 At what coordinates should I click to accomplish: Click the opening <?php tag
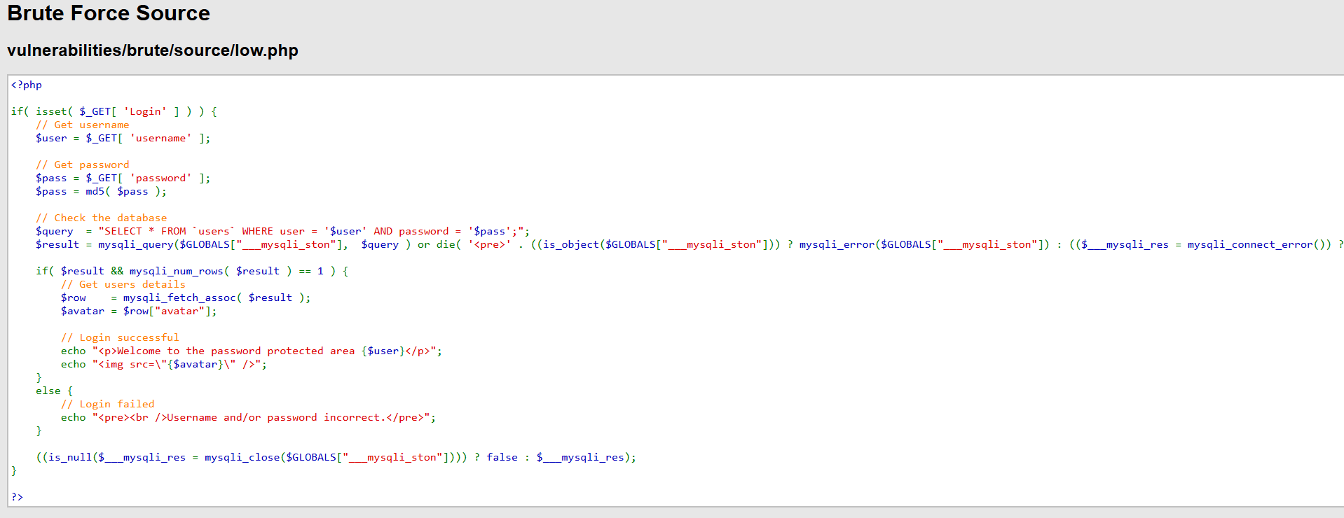tap(27, 85)
